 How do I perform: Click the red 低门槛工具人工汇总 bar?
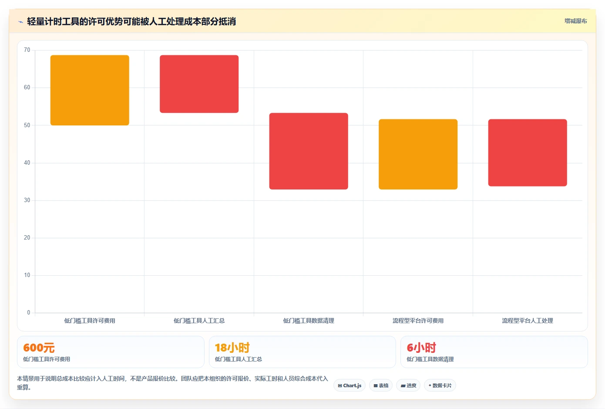click(199, 84)
